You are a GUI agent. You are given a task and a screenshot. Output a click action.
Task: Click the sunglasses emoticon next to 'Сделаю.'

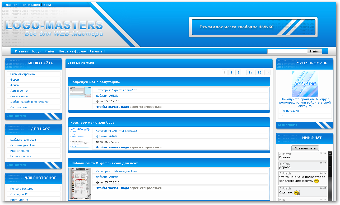pyautogui.click(x=297, y=193)
